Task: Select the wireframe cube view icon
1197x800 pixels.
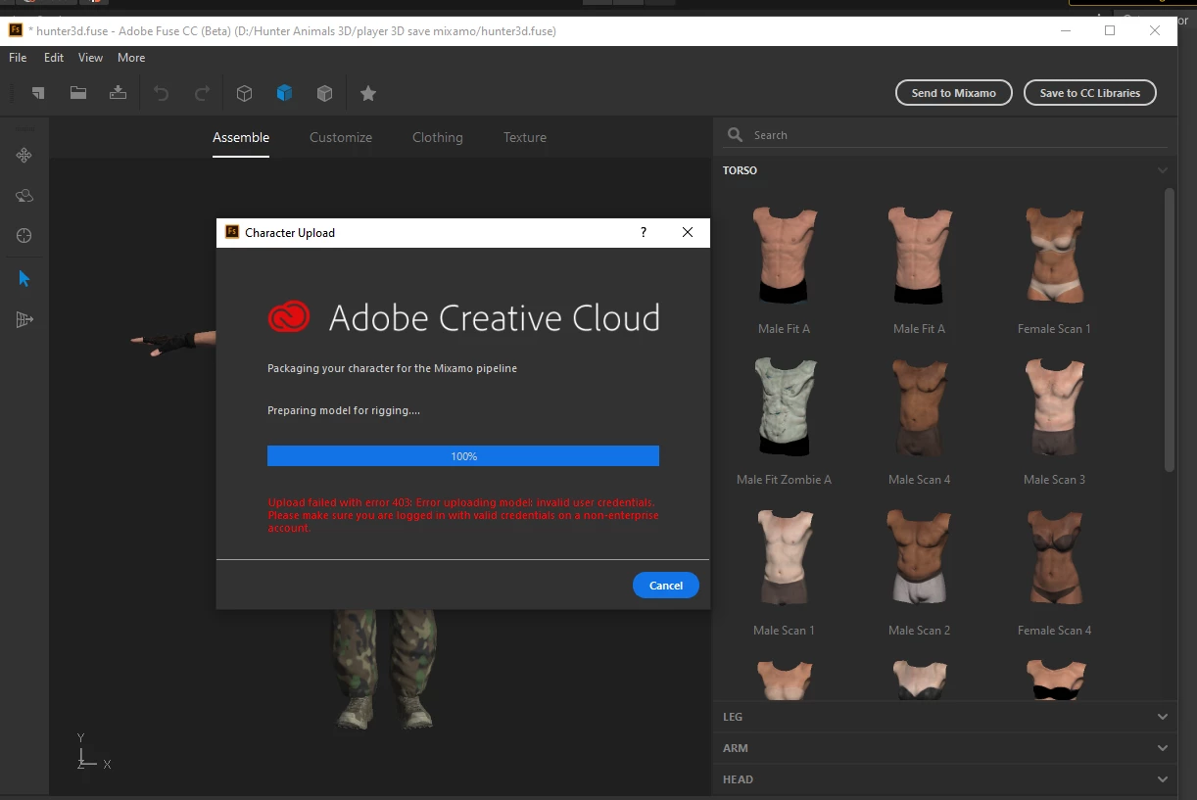Action: click(245, 93)
